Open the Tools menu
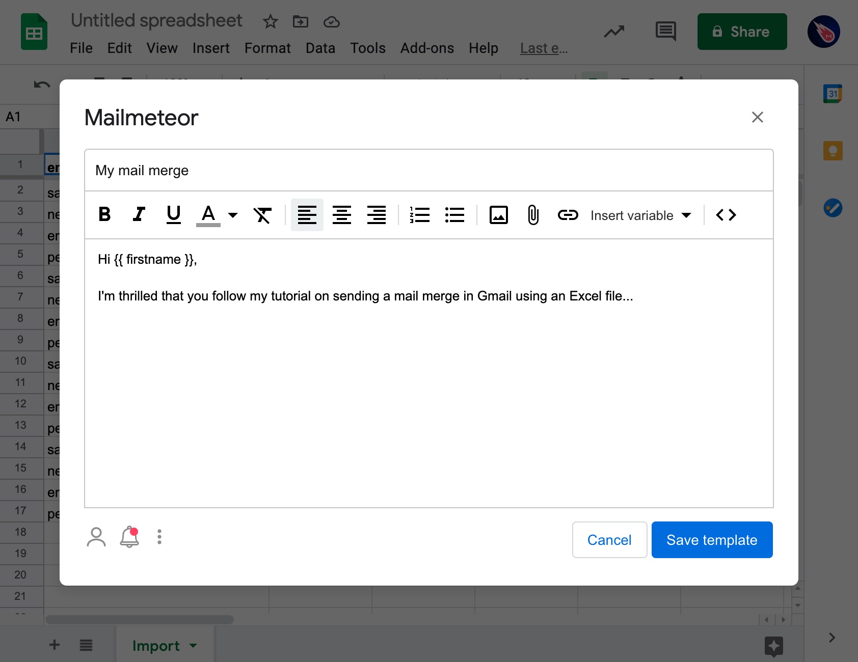The width and height of the screenshot is (858, 662). pyautogui.click(x=368, y=48)
